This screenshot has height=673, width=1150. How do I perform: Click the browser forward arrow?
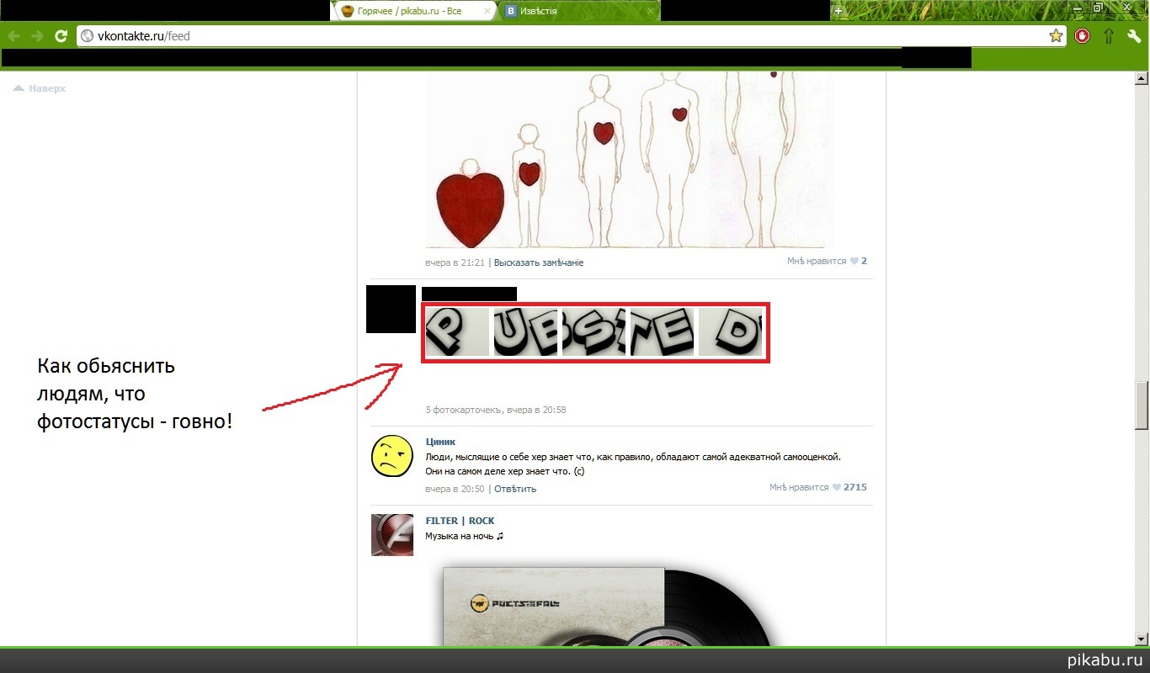(37, 36)
